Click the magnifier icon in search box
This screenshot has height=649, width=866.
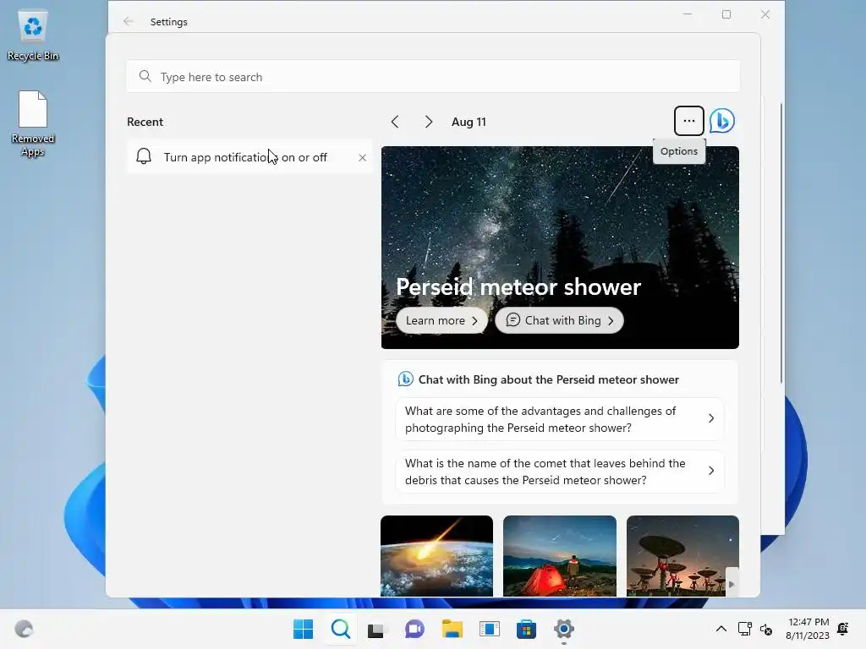click(x=145, y=76)
